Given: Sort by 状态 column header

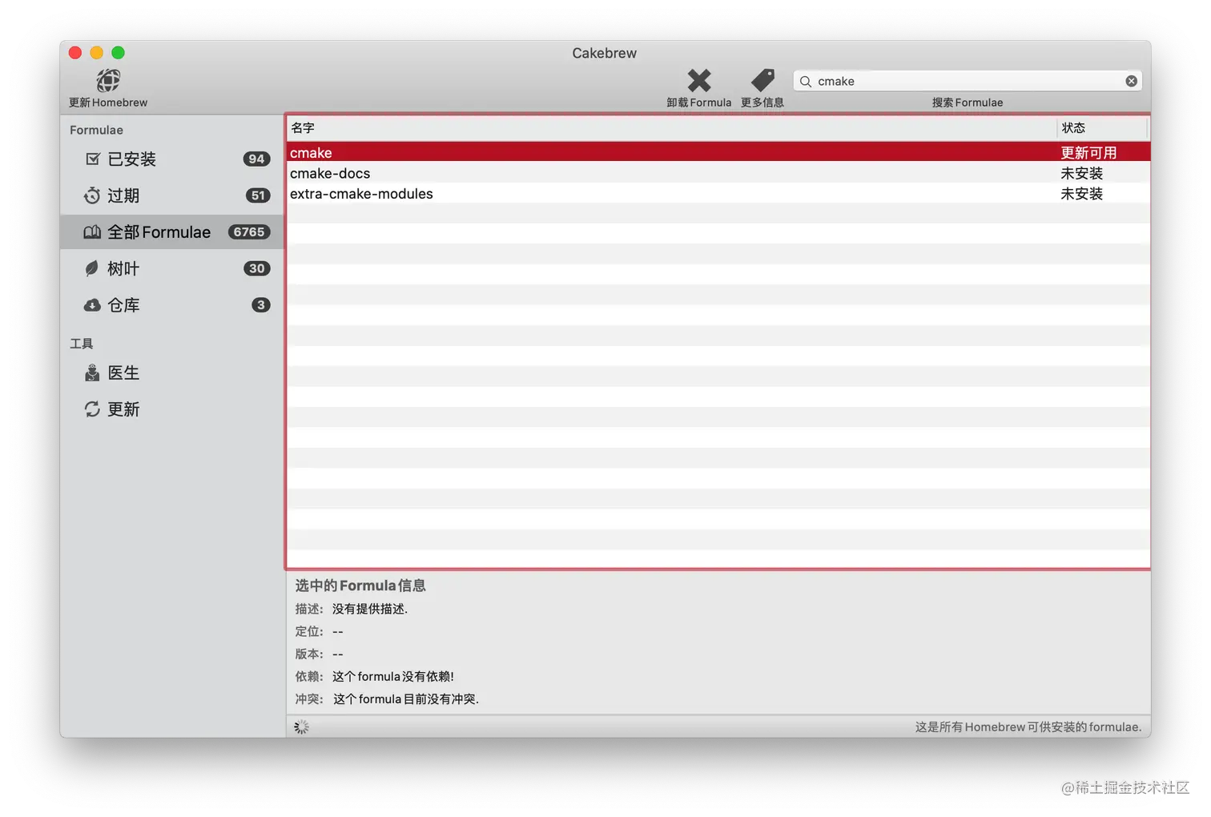Looking at the screenshot, I should 1103,128.
